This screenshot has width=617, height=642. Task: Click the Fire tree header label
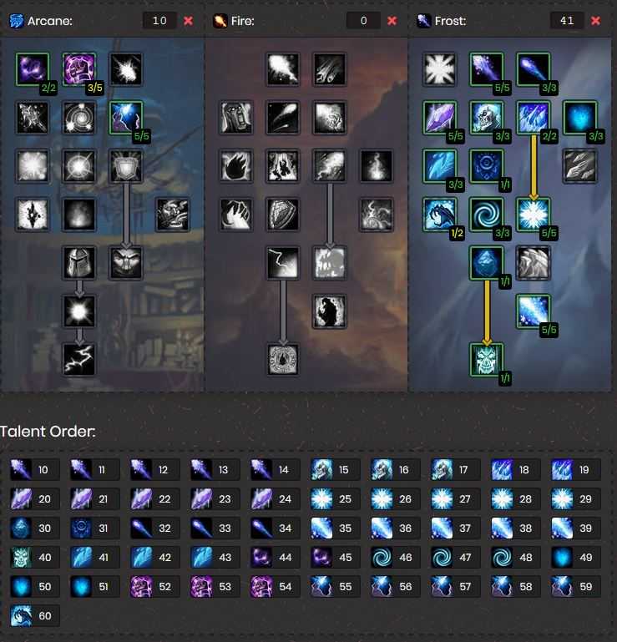pyautogui.click(x=242, y=21)
